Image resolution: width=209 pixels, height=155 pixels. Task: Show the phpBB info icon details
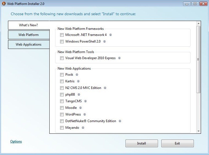[79, 94]
